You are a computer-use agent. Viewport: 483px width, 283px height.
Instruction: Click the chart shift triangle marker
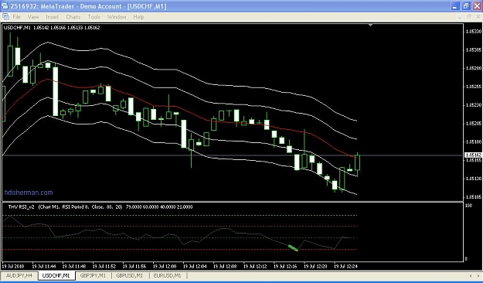371,25
